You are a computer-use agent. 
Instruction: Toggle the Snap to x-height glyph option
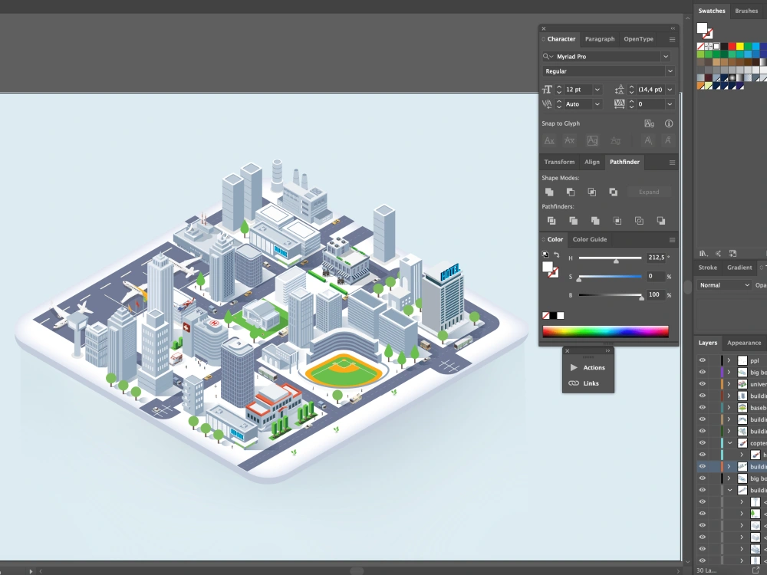(569, 141)
